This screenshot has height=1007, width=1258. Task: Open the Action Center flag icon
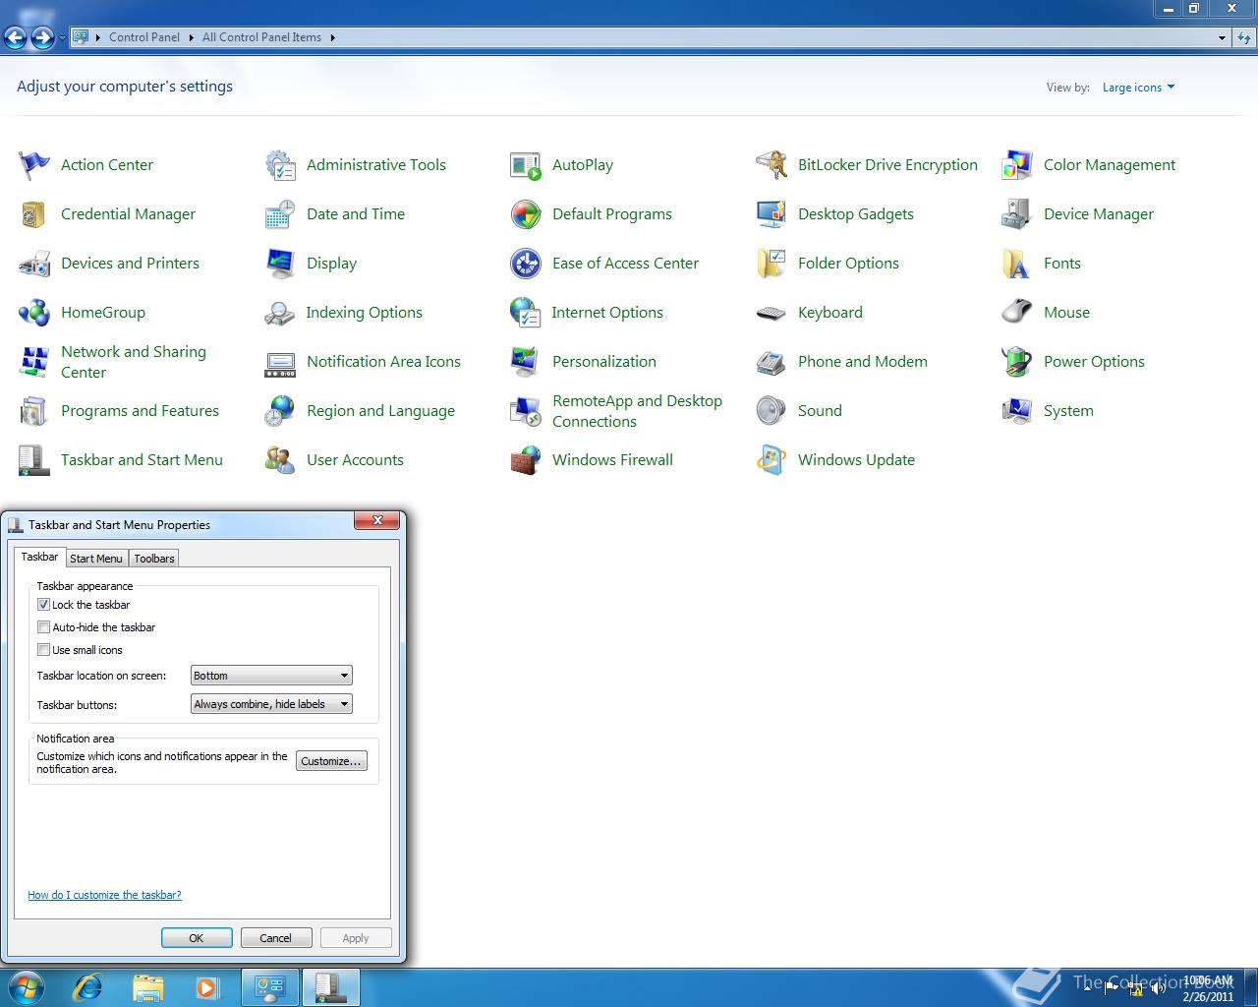coord(34,165)
